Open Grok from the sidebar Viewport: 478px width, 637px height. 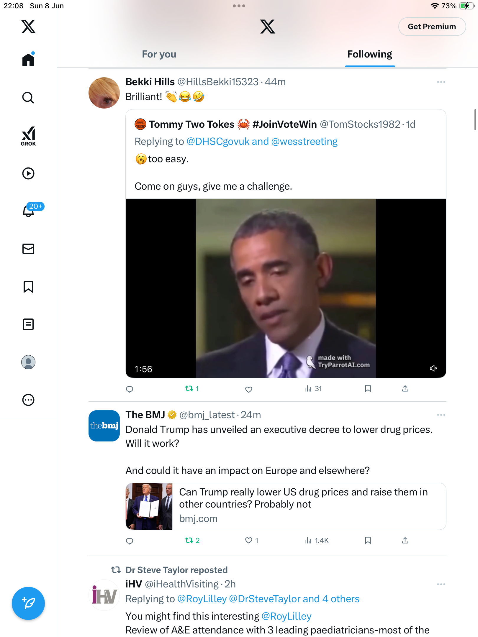click(x=28, y=136)
